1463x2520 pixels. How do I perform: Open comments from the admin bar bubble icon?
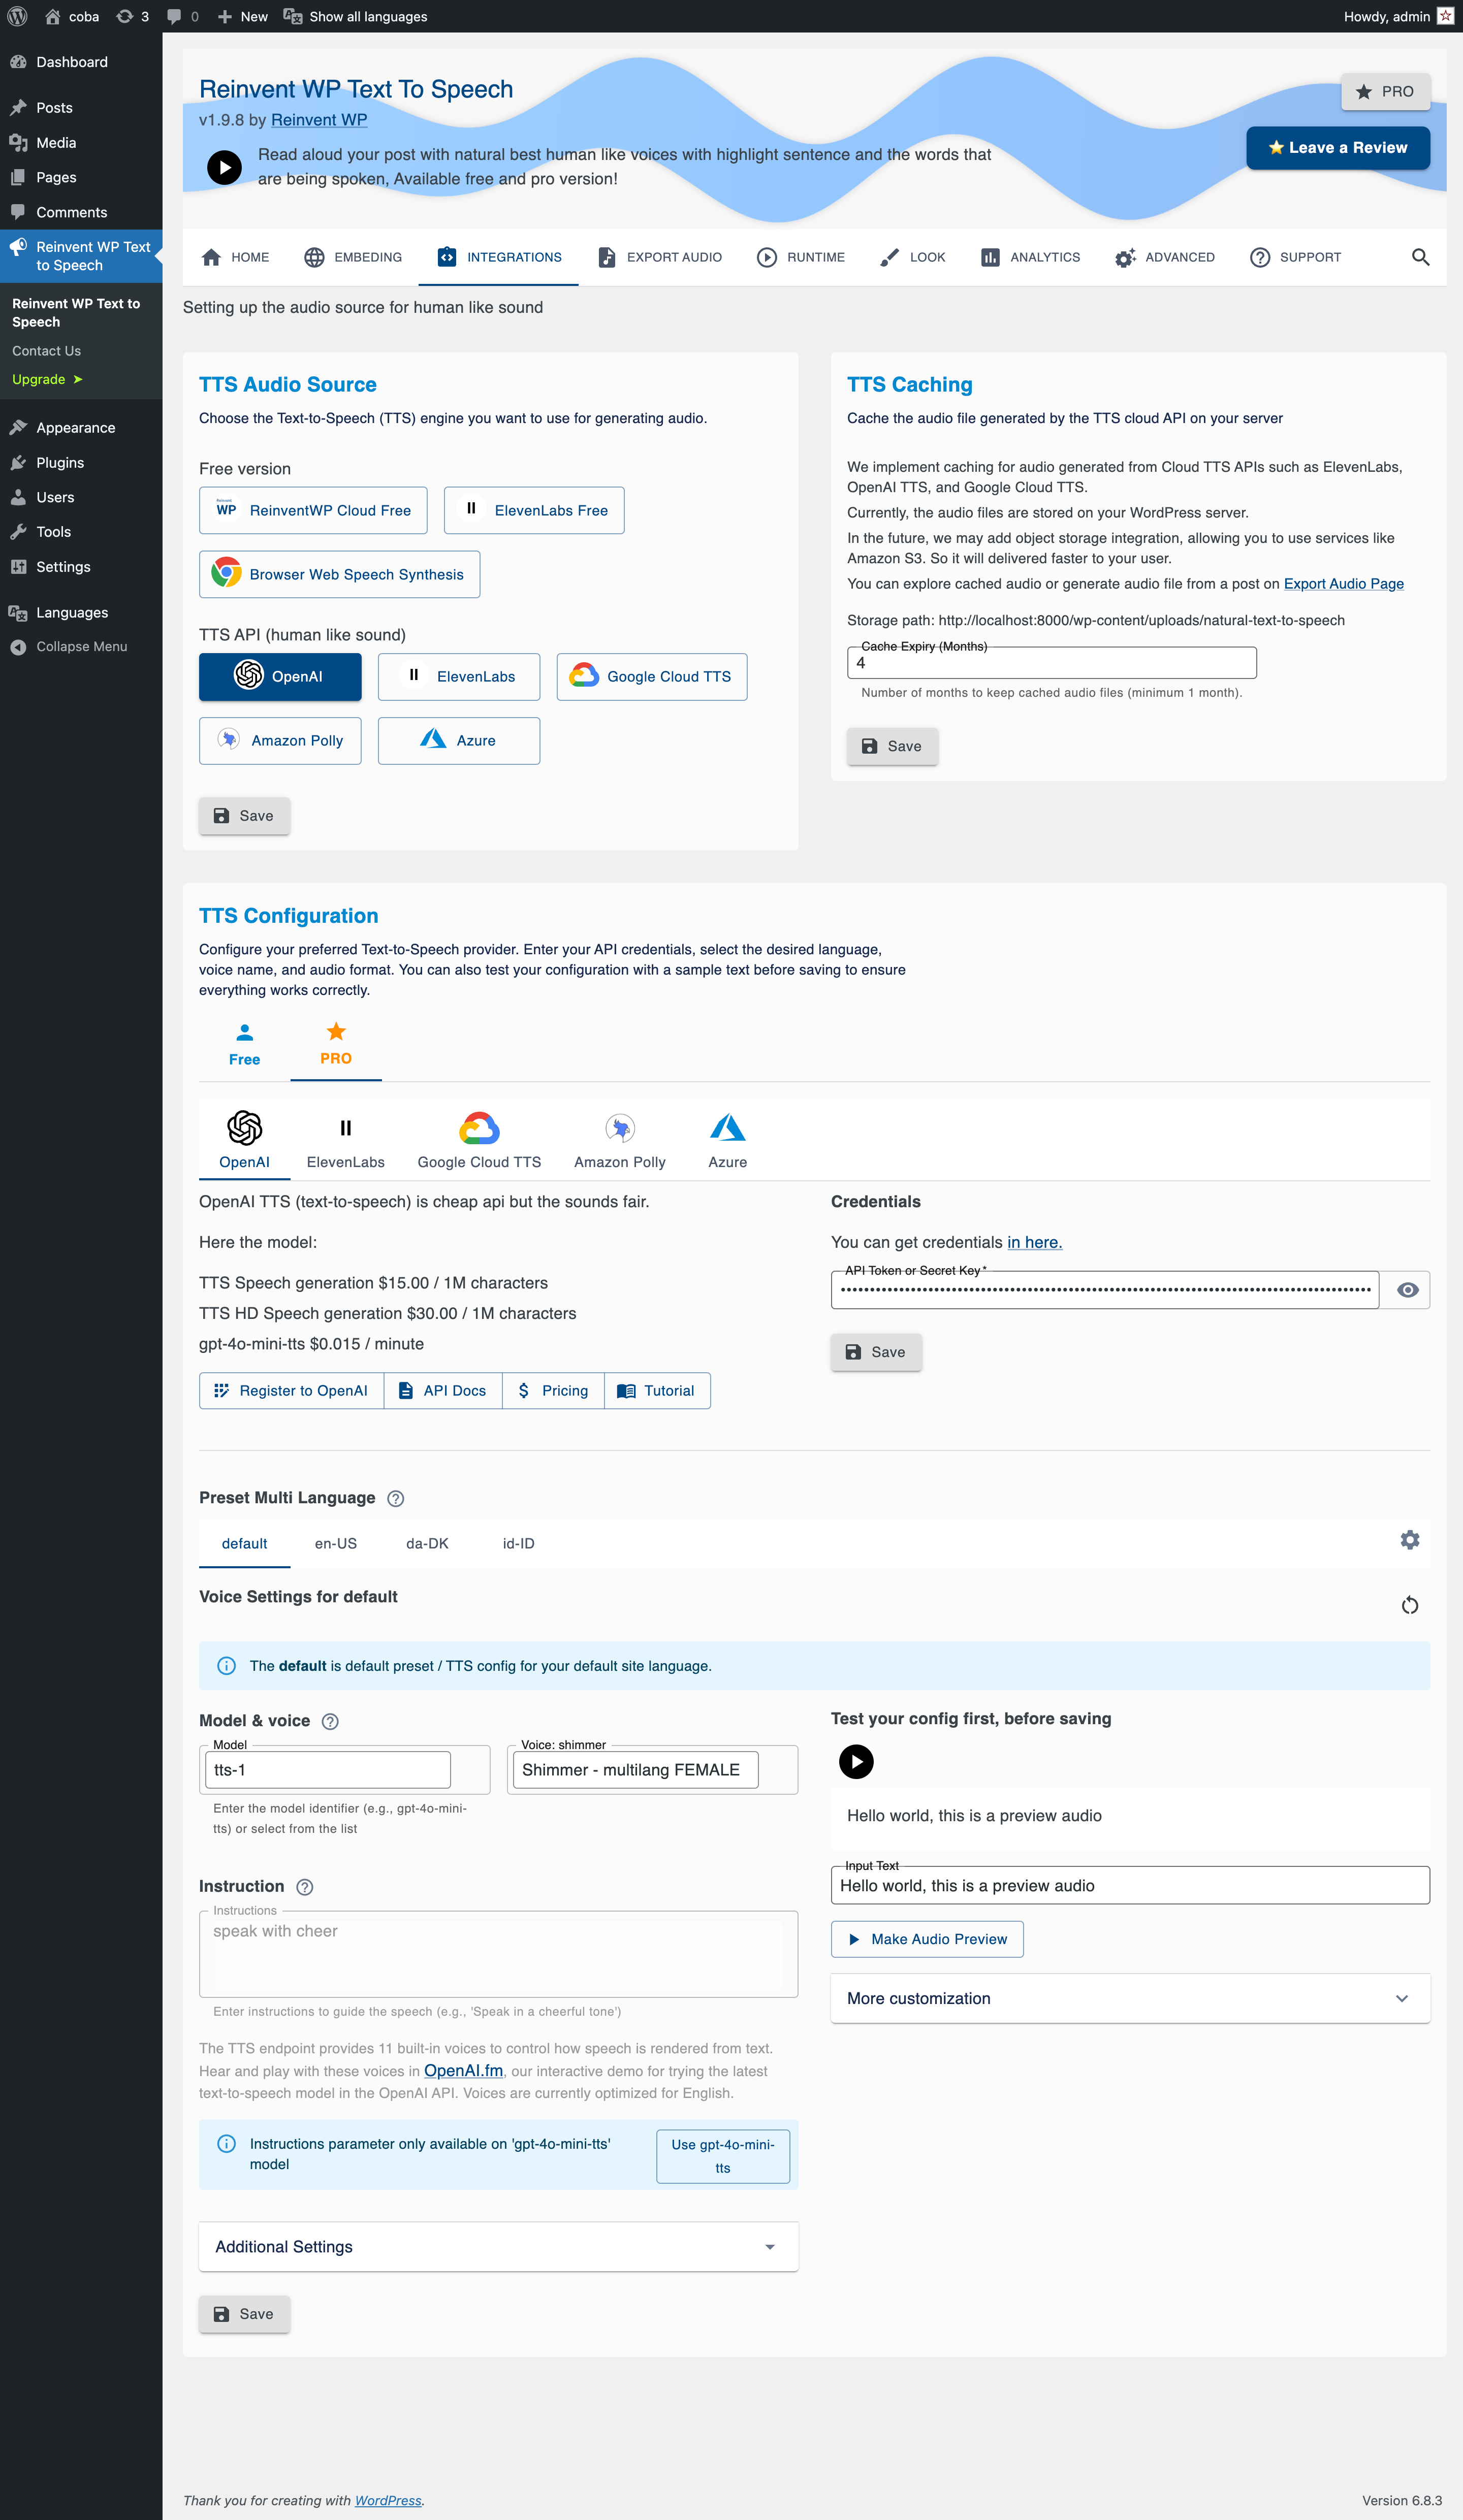[175, 16]
